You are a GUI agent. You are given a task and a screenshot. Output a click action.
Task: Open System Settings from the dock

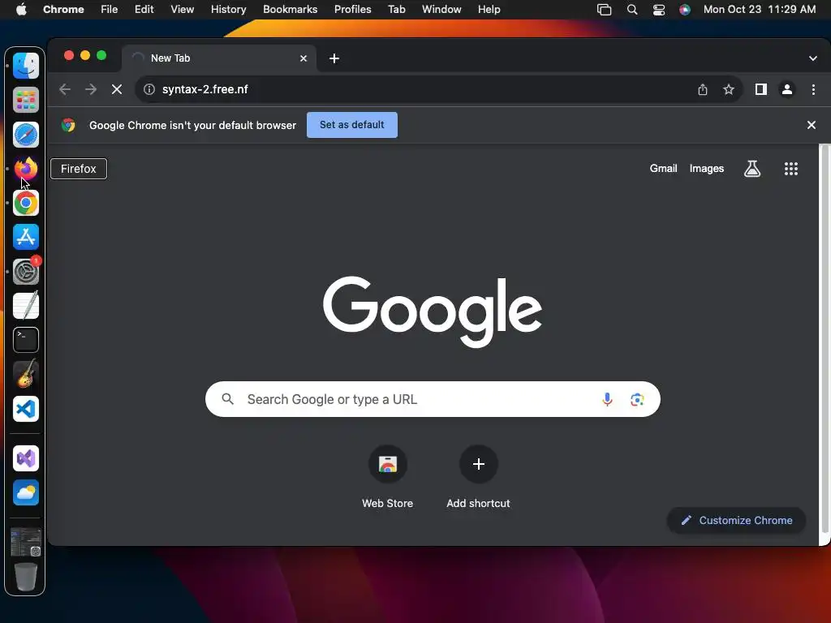point(25,272)
